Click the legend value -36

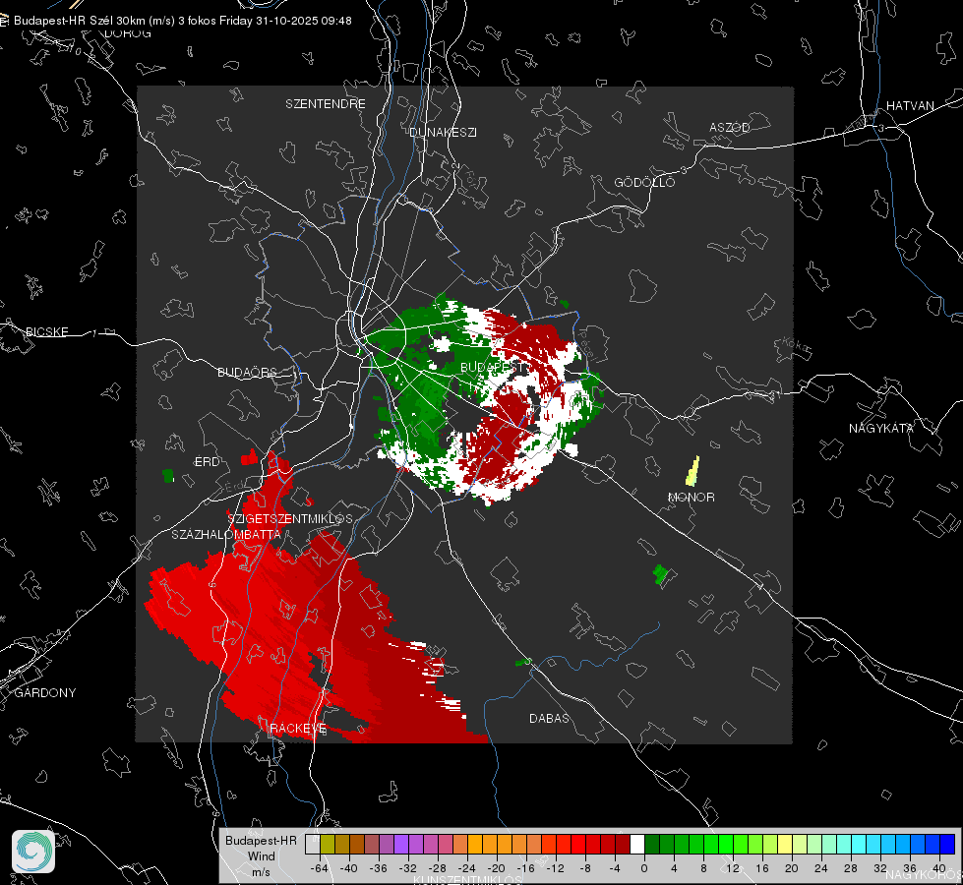click(x=379, y=868)
